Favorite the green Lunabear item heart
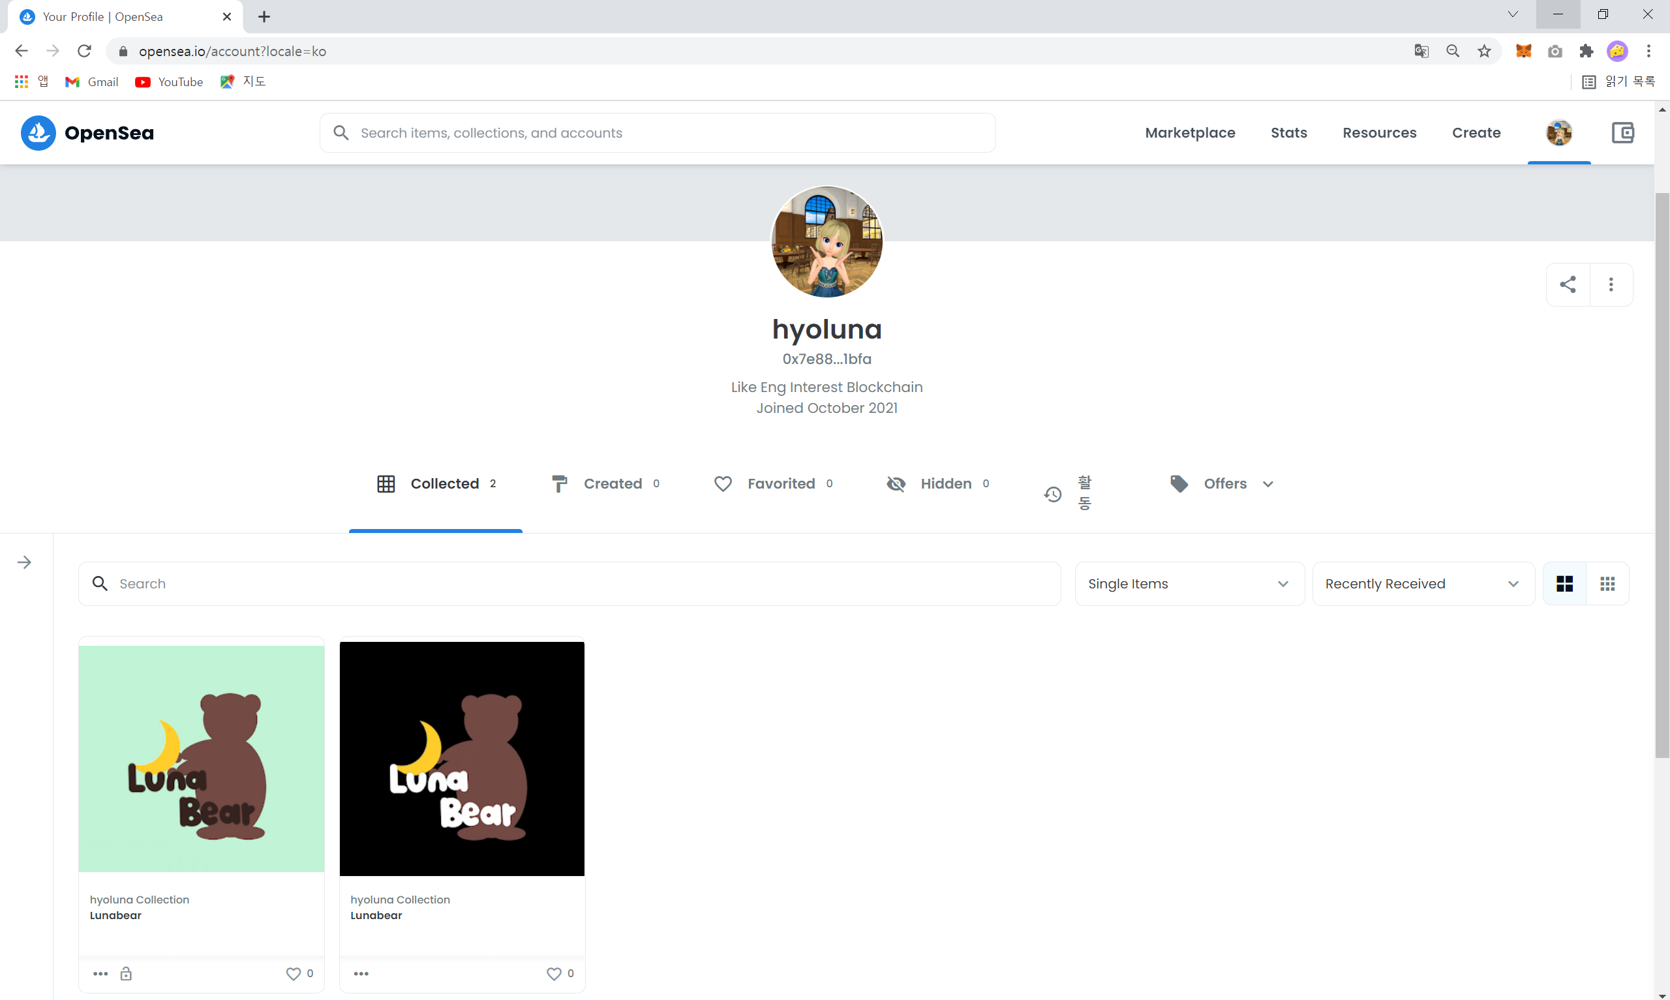Screen dimensions: 1670x1000 [x=293, y=973]
